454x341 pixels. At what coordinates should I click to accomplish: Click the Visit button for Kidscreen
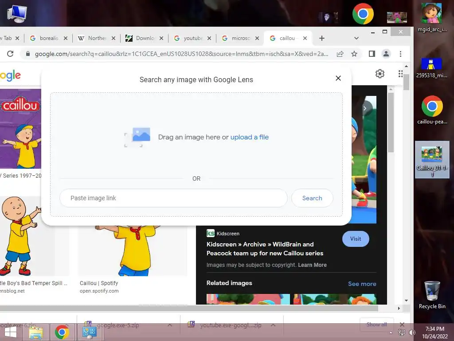point(356,238)
